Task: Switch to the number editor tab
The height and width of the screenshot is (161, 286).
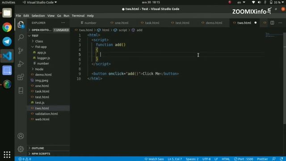Action: coord(88,23)
